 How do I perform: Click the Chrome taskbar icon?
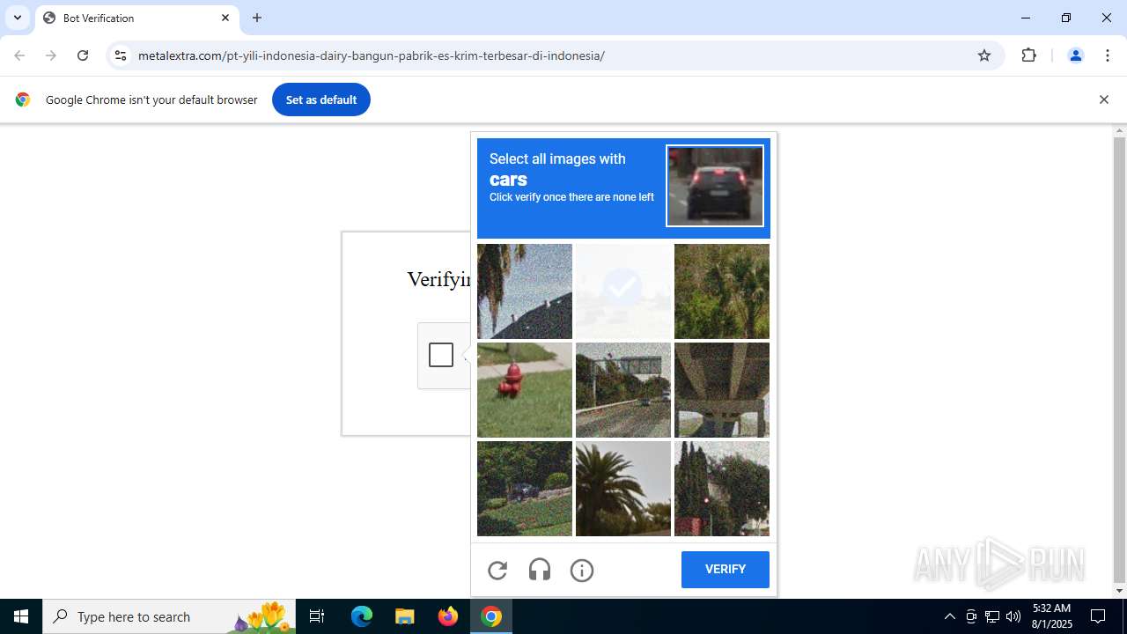(x=491, y=616)
